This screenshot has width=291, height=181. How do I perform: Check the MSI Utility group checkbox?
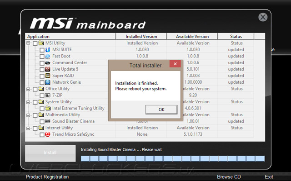(35, 43)
